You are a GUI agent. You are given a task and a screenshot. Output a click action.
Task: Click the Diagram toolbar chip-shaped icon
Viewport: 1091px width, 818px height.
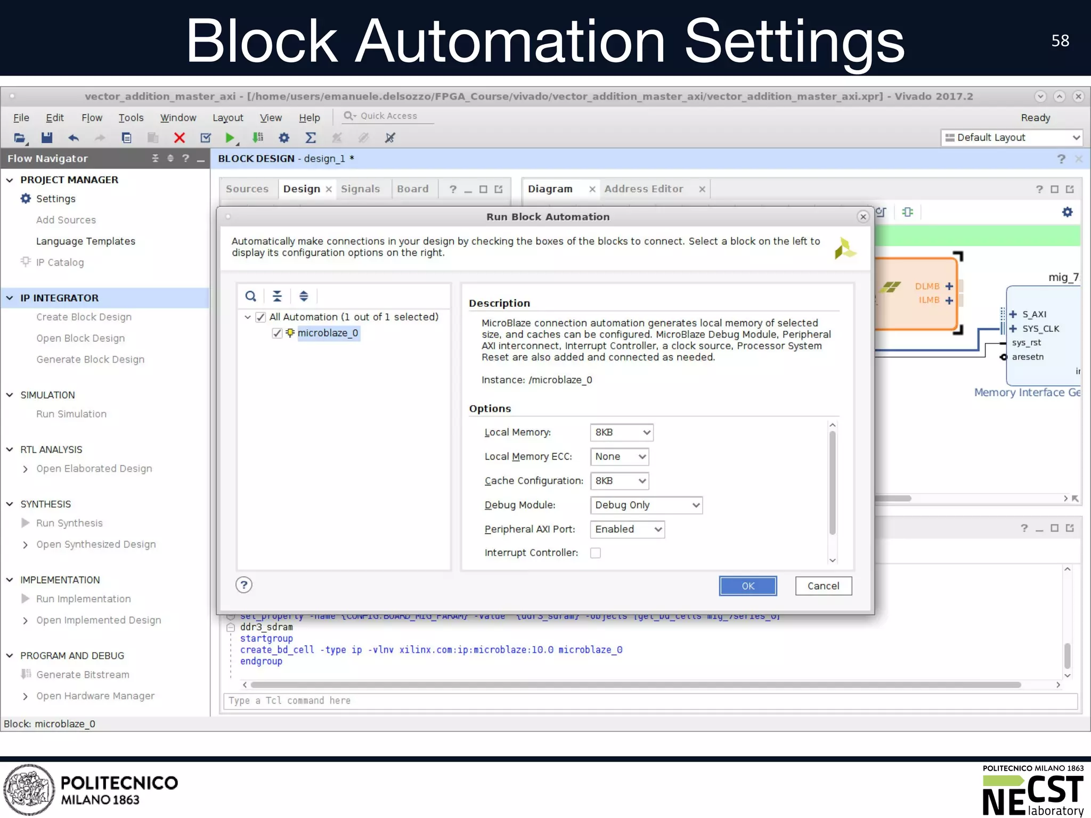(907, 212)
